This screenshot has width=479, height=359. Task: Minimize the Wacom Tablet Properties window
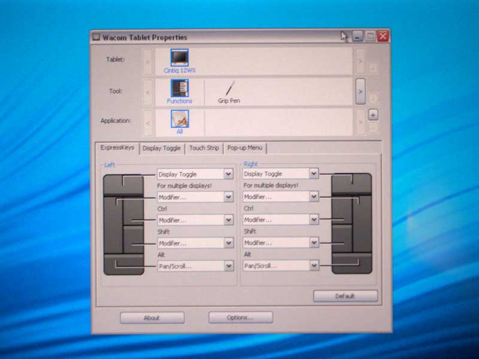coord(357,36)
